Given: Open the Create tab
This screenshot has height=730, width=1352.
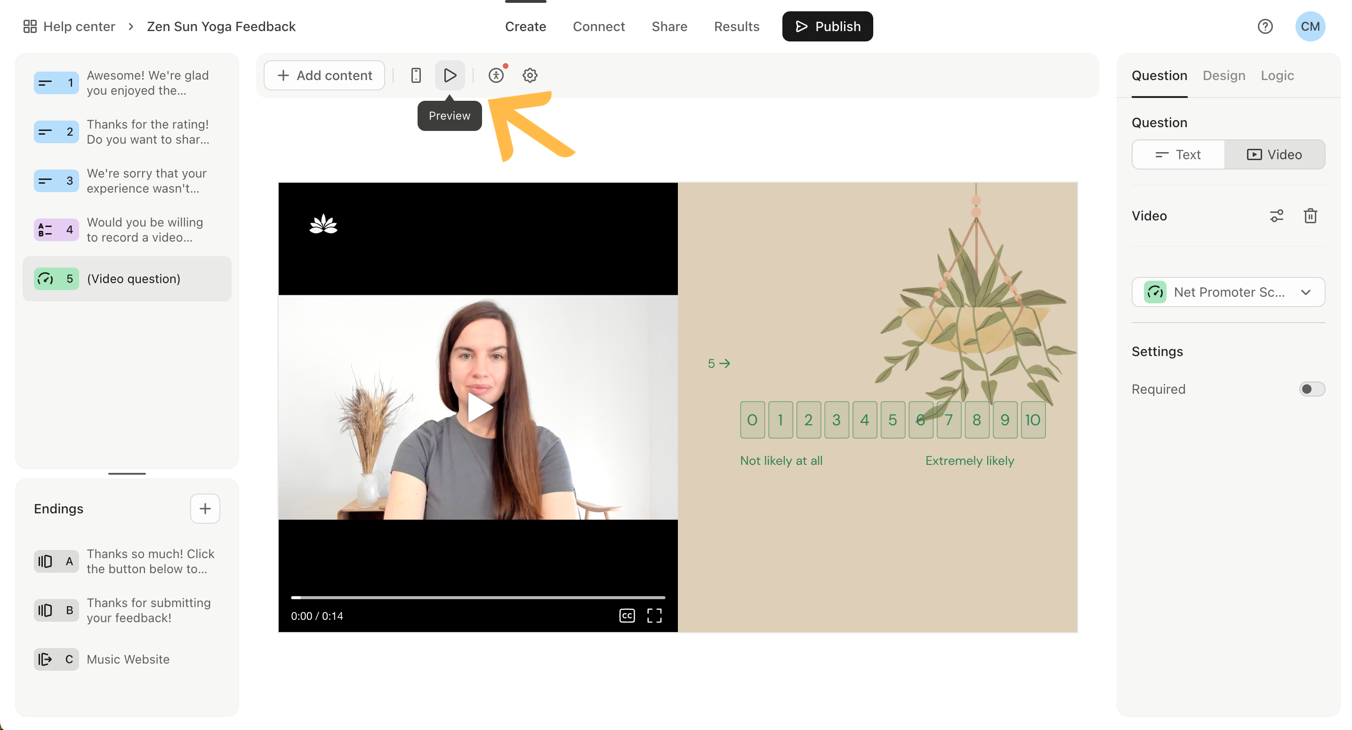Looking at the screenshot, I should (x=525, y=26).
